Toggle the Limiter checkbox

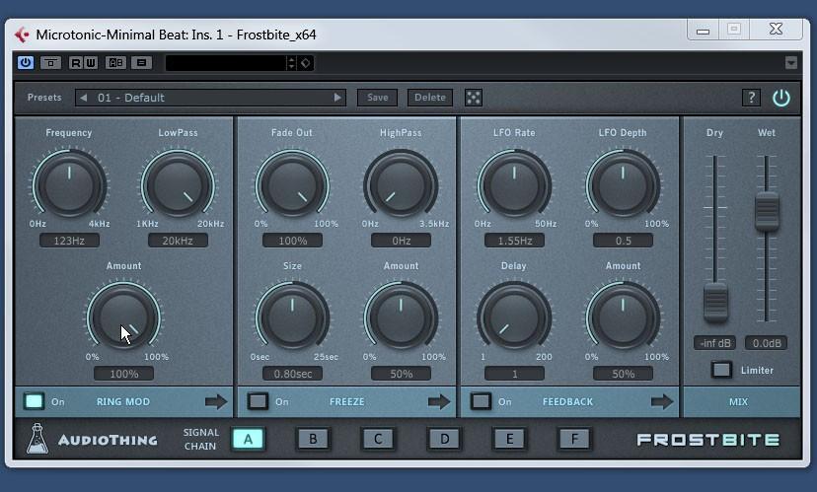tap(722, 370)
